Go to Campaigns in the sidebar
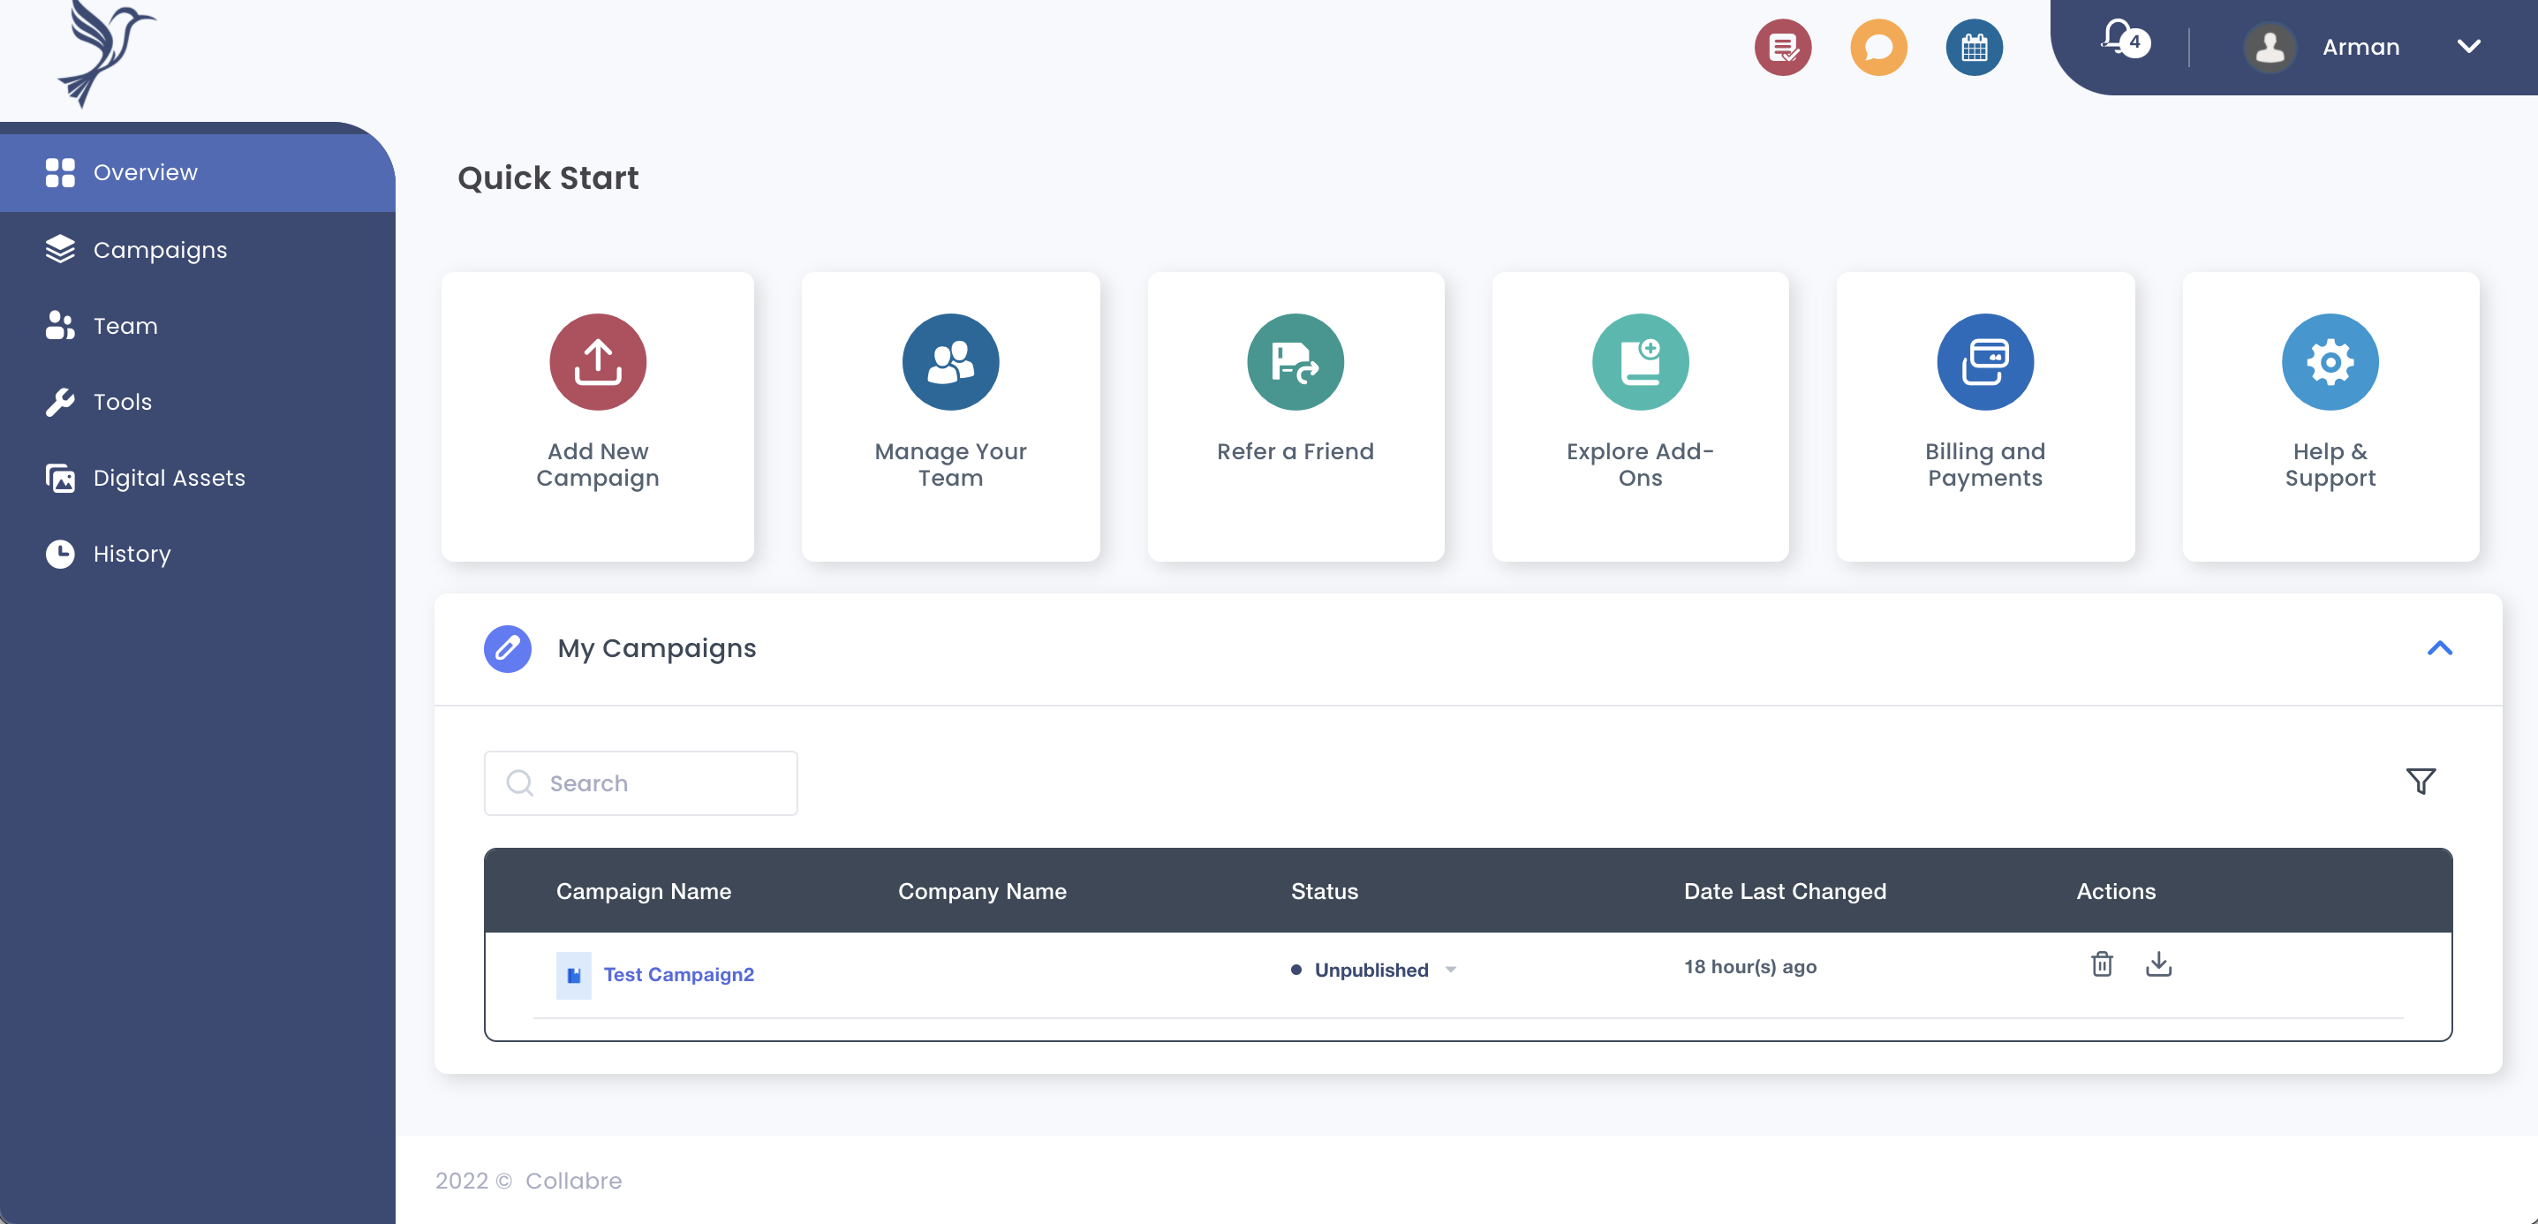2538x1224 pixels. 160,249
